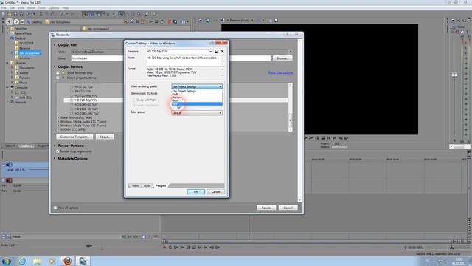Viewport: 472px width, 266px height.
Task: Go to project start in the timeline transport
Action: click(200, 248)
